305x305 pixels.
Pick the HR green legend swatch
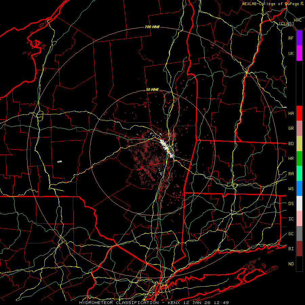[x=299, y=159]
